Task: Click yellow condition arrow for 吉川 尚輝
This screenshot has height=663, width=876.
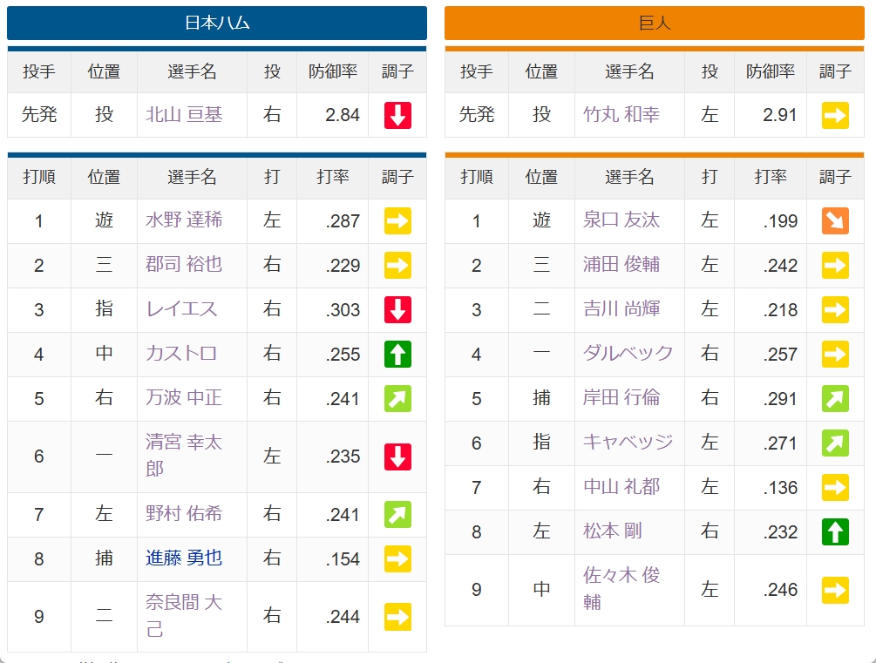Action: tap(835, 309)
